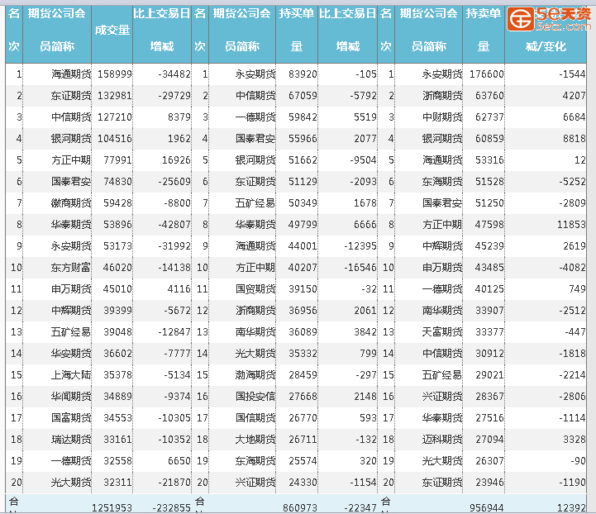Select the 中财期货 name cell

442,117
